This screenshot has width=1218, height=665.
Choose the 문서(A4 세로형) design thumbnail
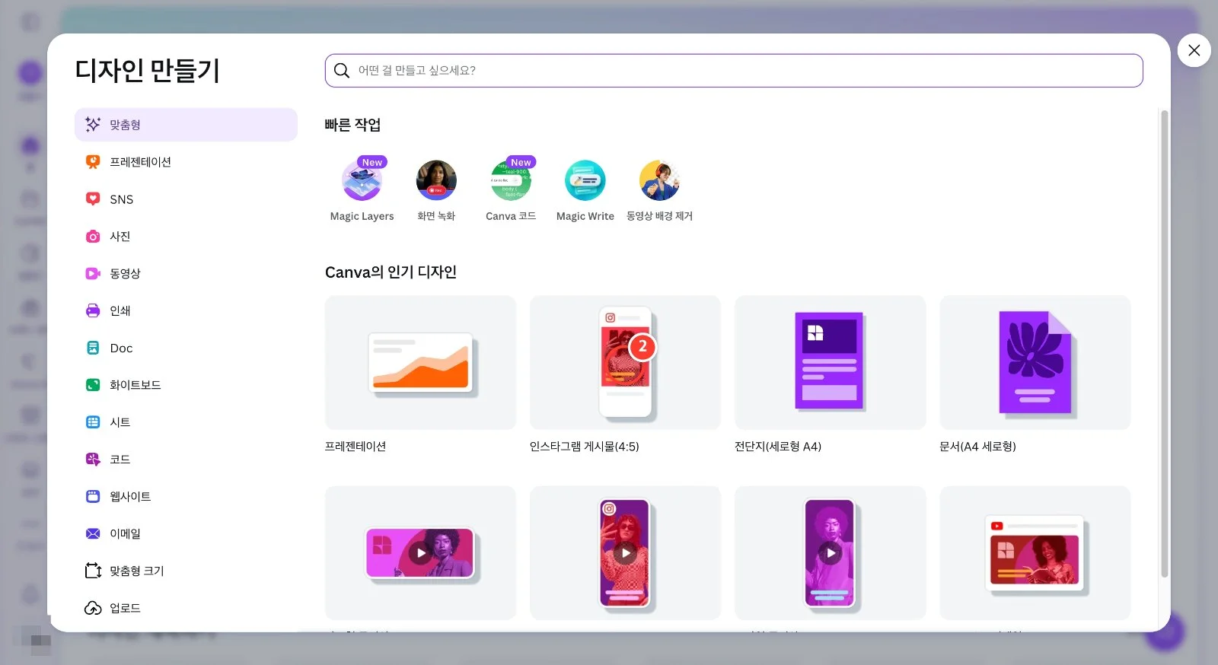click(x=1035, y=363)
